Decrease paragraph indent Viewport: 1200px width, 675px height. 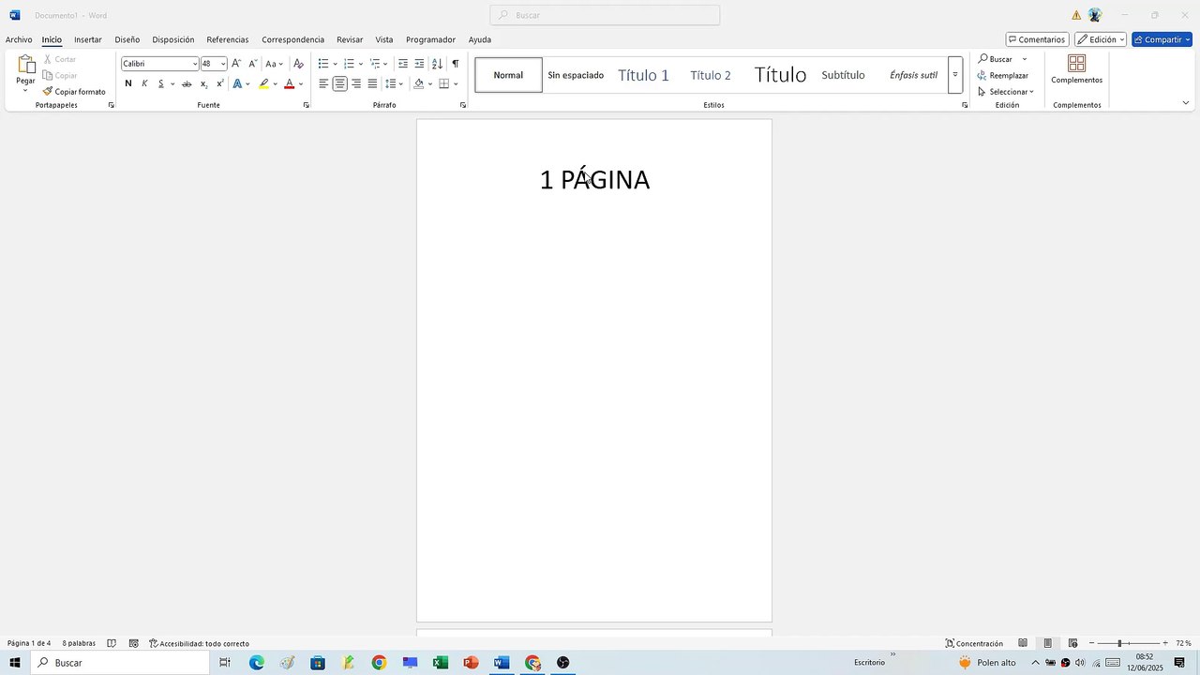[x=403, y=64]
